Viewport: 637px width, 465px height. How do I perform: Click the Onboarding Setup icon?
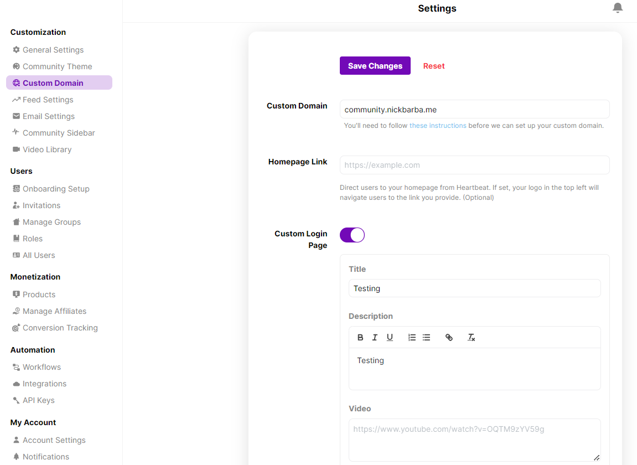(16, 189)
